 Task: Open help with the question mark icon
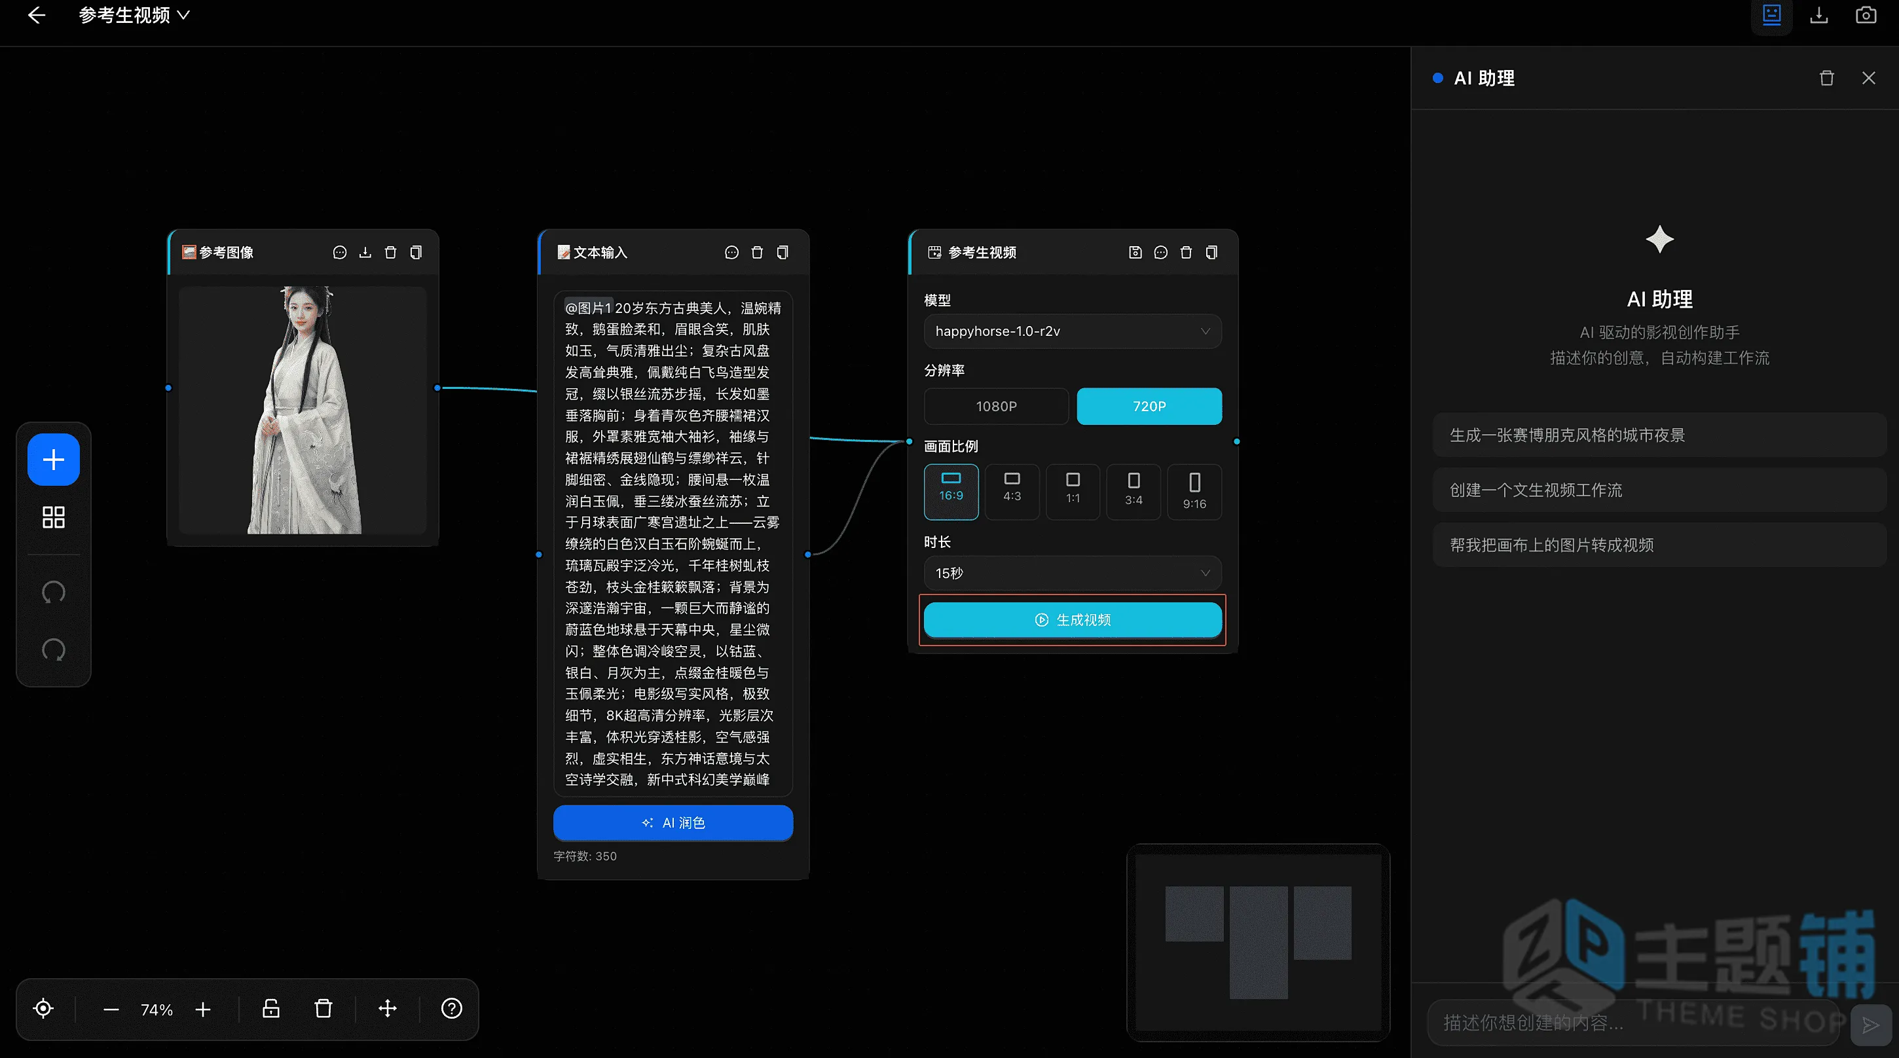tap(451, 1010)
